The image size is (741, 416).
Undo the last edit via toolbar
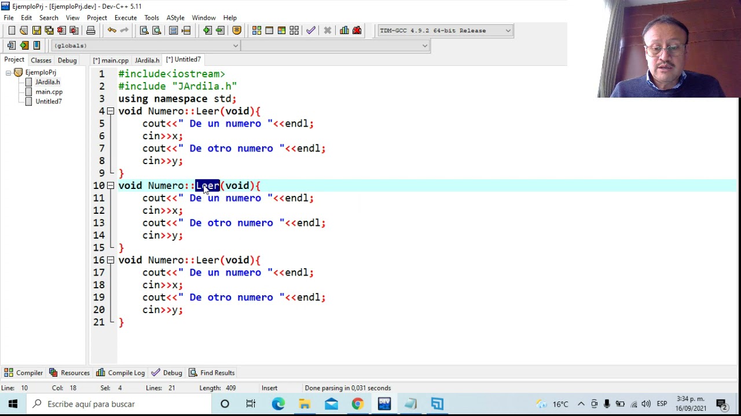click(x=112, y=31)
